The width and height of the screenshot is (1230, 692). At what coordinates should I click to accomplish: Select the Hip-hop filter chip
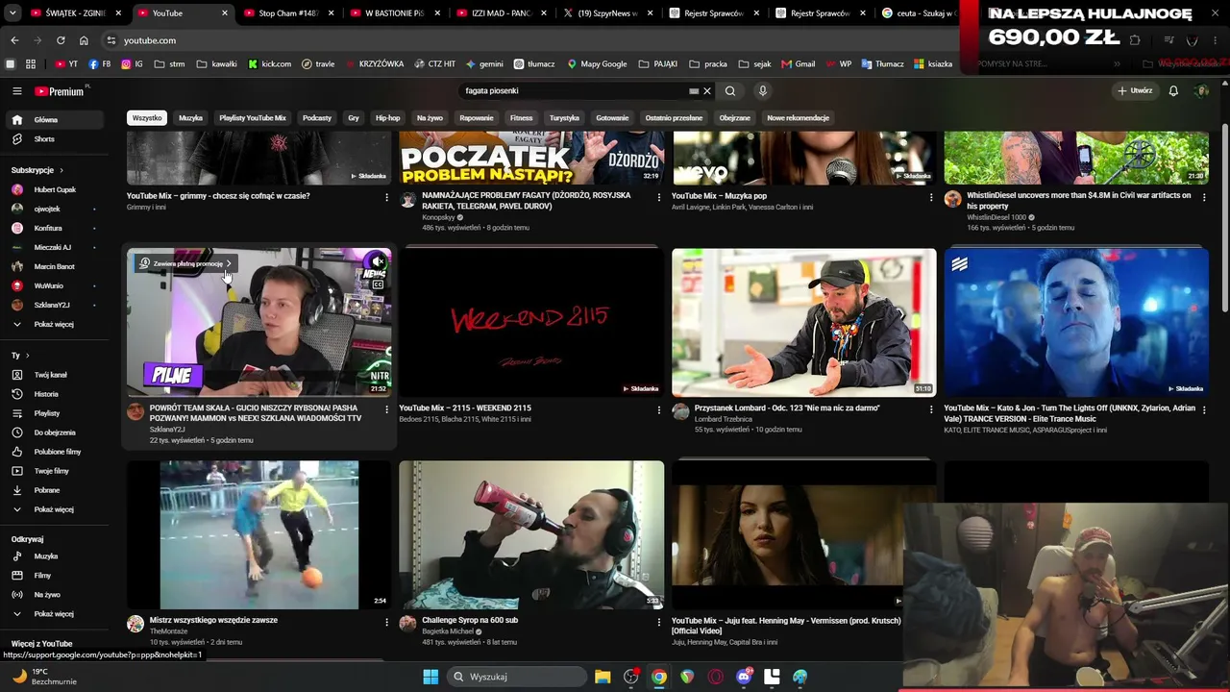coord(387,118)
